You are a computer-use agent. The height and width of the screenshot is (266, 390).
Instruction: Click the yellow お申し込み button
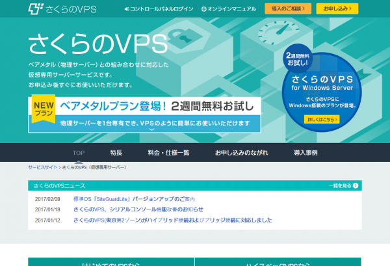point(337,8)
